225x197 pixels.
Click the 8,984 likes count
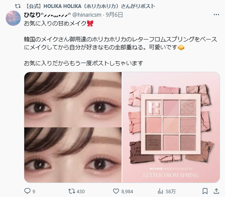(x=127, y=191)
